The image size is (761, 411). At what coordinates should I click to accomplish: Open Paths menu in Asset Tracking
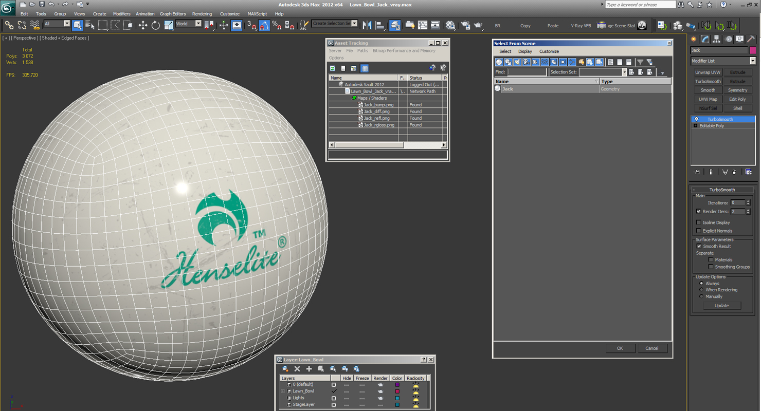(x=363, y=51)
